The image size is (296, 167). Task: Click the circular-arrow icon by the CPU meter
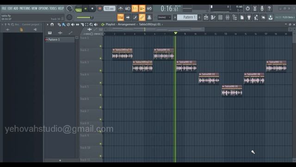pyautogui.click(x=248, y=8)
